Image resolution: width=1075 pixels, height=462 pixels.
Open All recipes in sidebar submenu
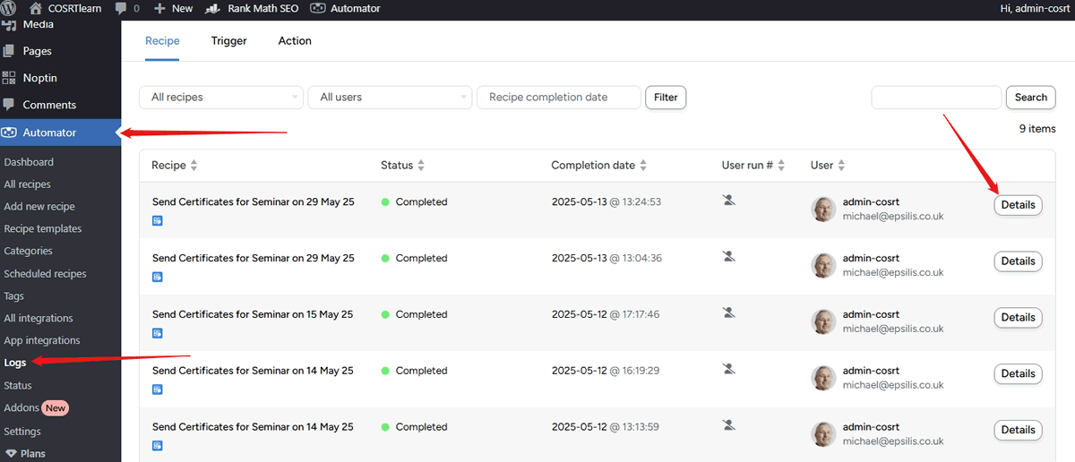[x=27, y=184]
